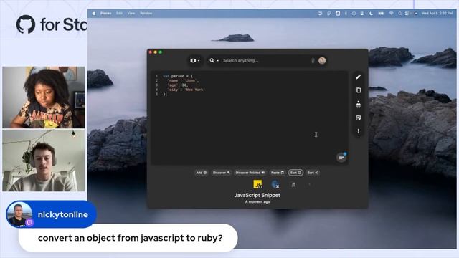This screenshot has height=258, width=459.
Task: Click code line containing 'New York'
Action: click(x=186, y=90)
